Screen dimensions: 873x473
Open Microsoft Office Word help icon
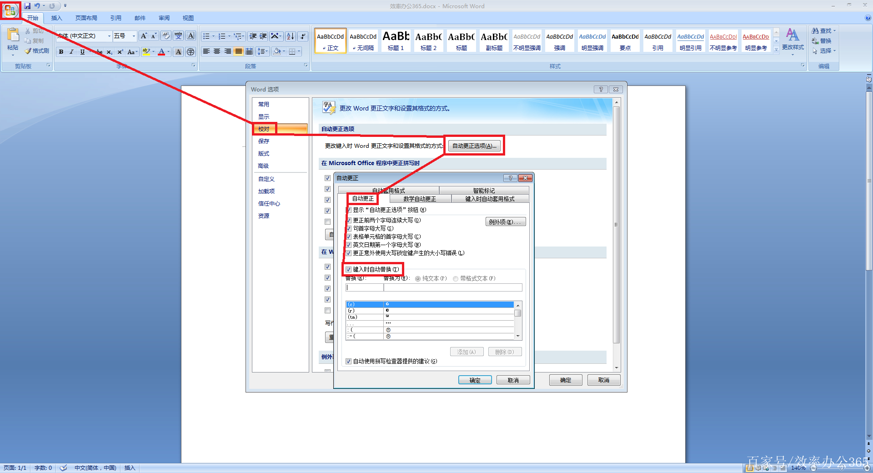(x=868, y=18)
